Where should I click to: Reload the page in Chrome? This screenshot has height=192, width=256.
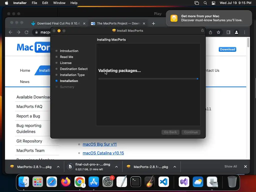point(26,32)
